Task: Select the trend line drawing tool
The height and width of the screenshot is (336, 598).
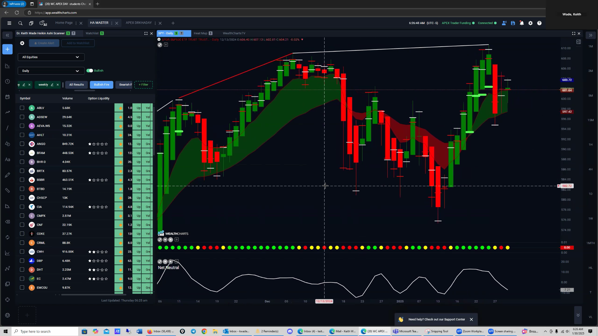Action: pos(7,128)
